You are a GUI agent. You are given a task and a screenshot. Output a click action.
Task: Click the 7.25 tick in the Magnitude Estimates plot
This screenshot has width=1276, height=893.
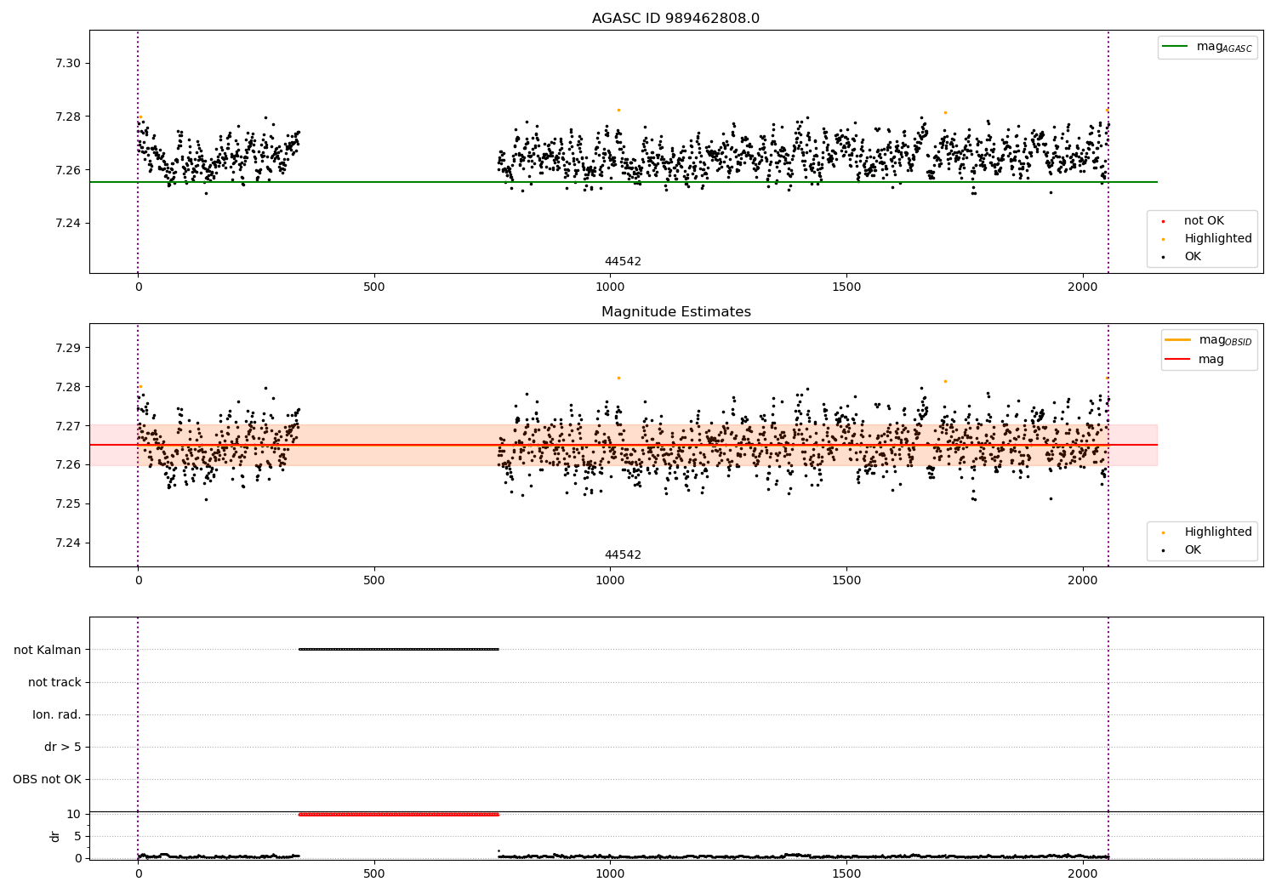67,504
